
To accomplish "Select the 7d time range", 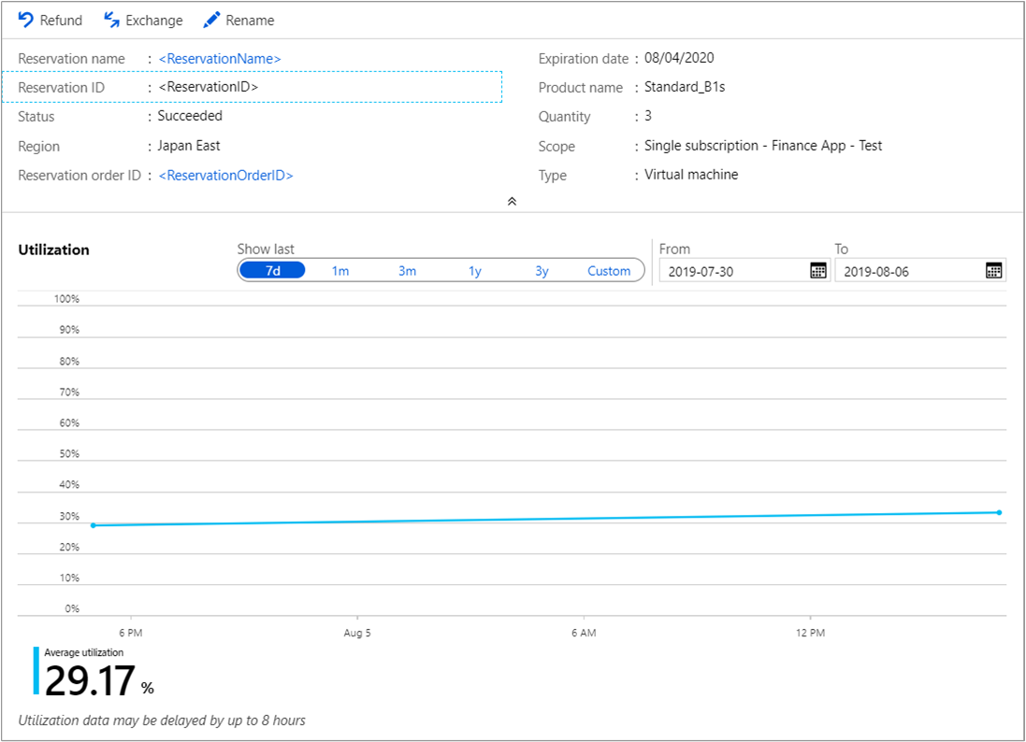I will [272, 271].
